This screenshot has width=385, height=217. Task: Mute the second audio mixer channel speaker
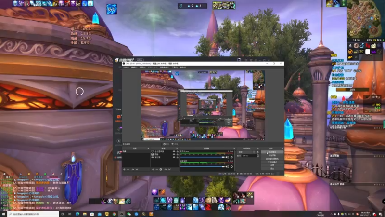(x=227, y=166)
